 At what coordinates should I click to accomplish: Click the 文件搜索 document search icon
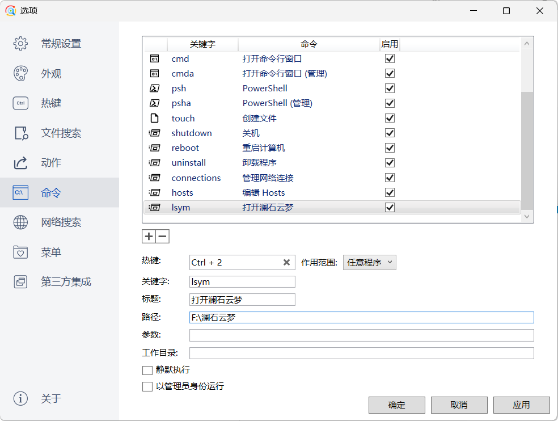click(x=21, y=133)
